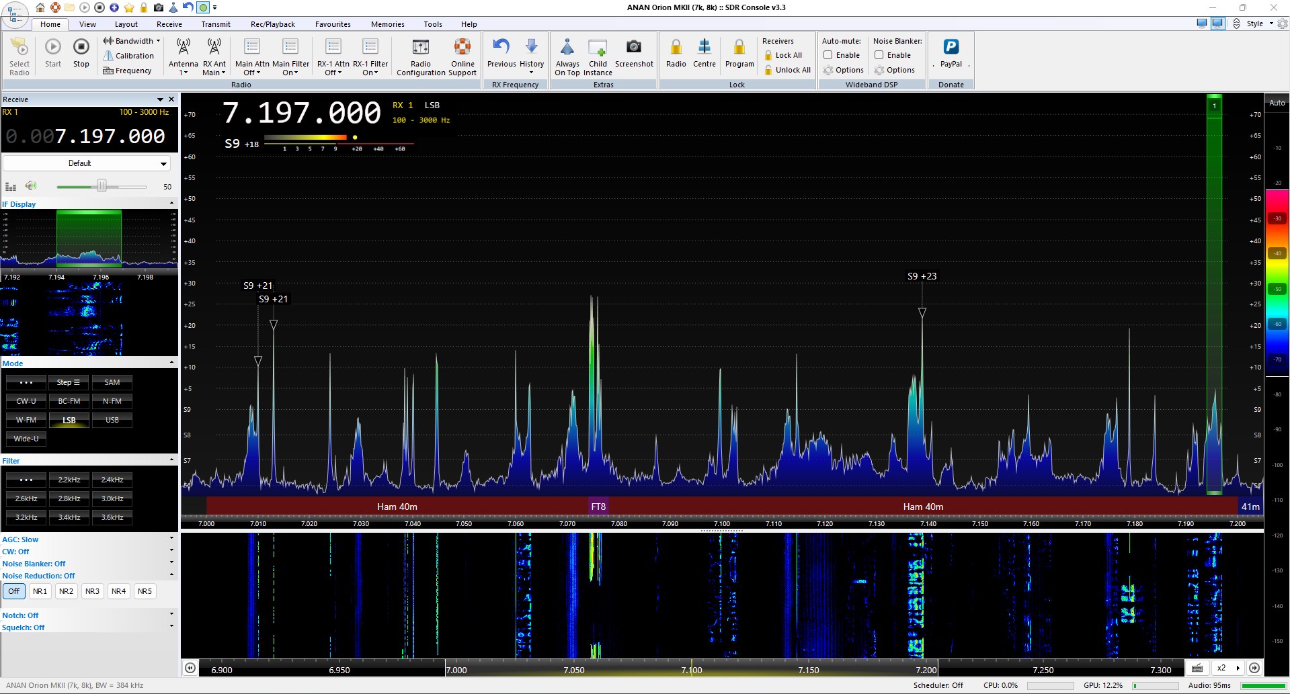The image size is (1290, 694).
Task: Open Main Attn Off dropdown
Action: pyautogui.click(x=252, y=56)
